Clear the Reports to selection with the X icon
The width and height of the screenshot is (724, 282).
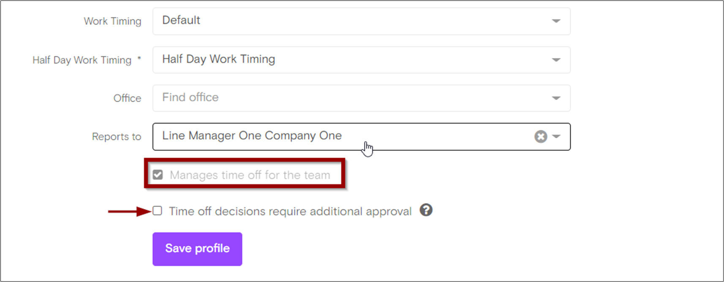coord(541,137)
